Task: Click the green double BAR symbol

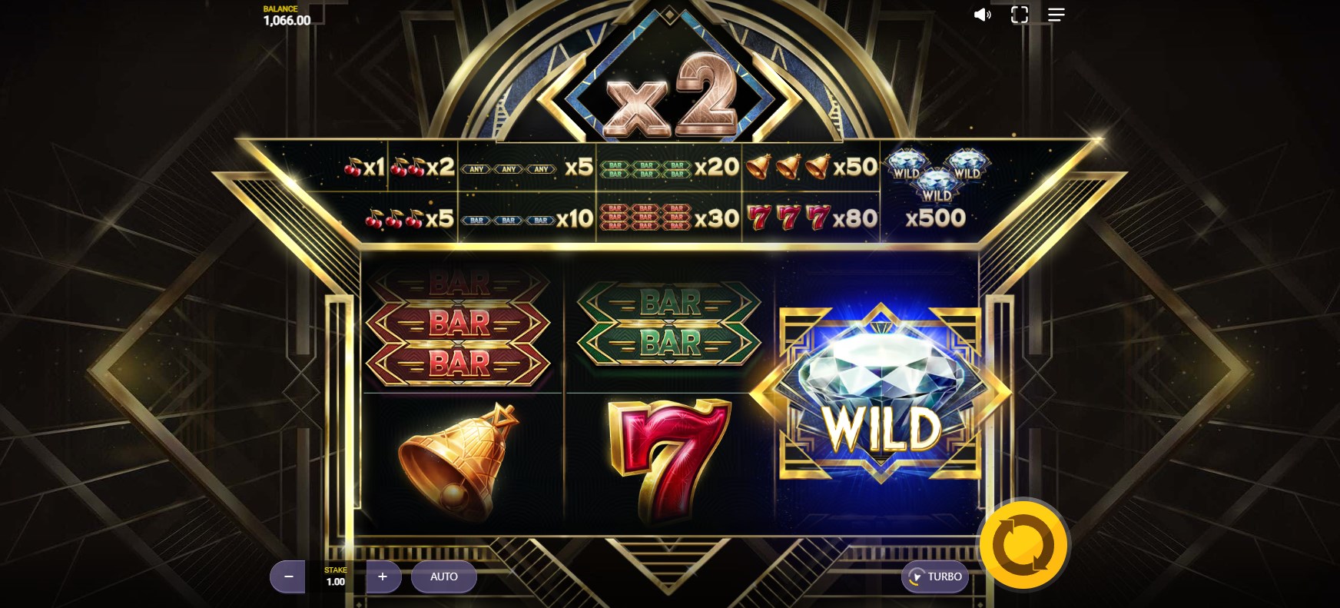Action: click(668, 323)
